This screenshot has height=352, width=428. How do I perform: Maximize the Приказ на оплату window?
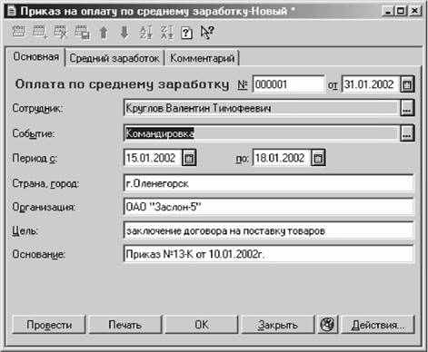401,11
